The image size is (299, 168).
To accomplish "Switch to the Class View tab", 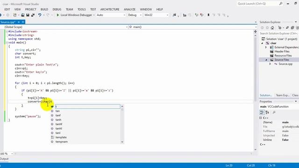I will (x=295, y=95).
